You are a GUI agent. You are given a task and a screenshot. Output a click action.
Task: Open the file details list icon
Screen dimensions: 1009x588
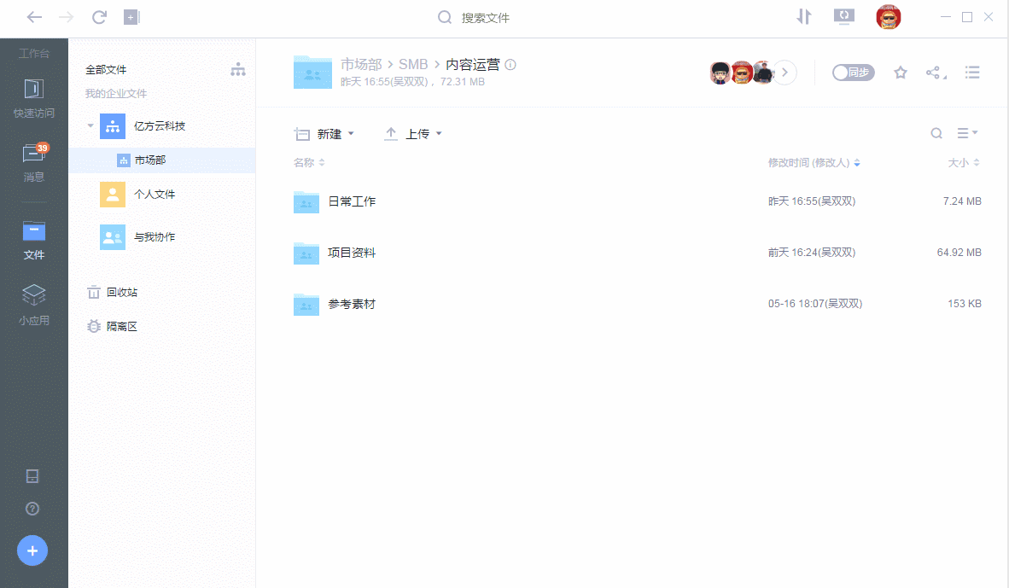(x=972, y=73)
